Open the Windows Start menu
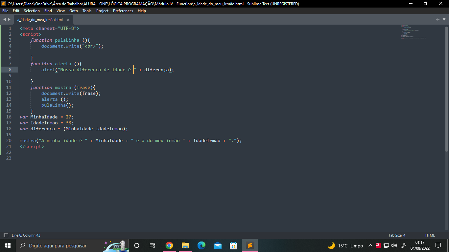 click(8, 245)
